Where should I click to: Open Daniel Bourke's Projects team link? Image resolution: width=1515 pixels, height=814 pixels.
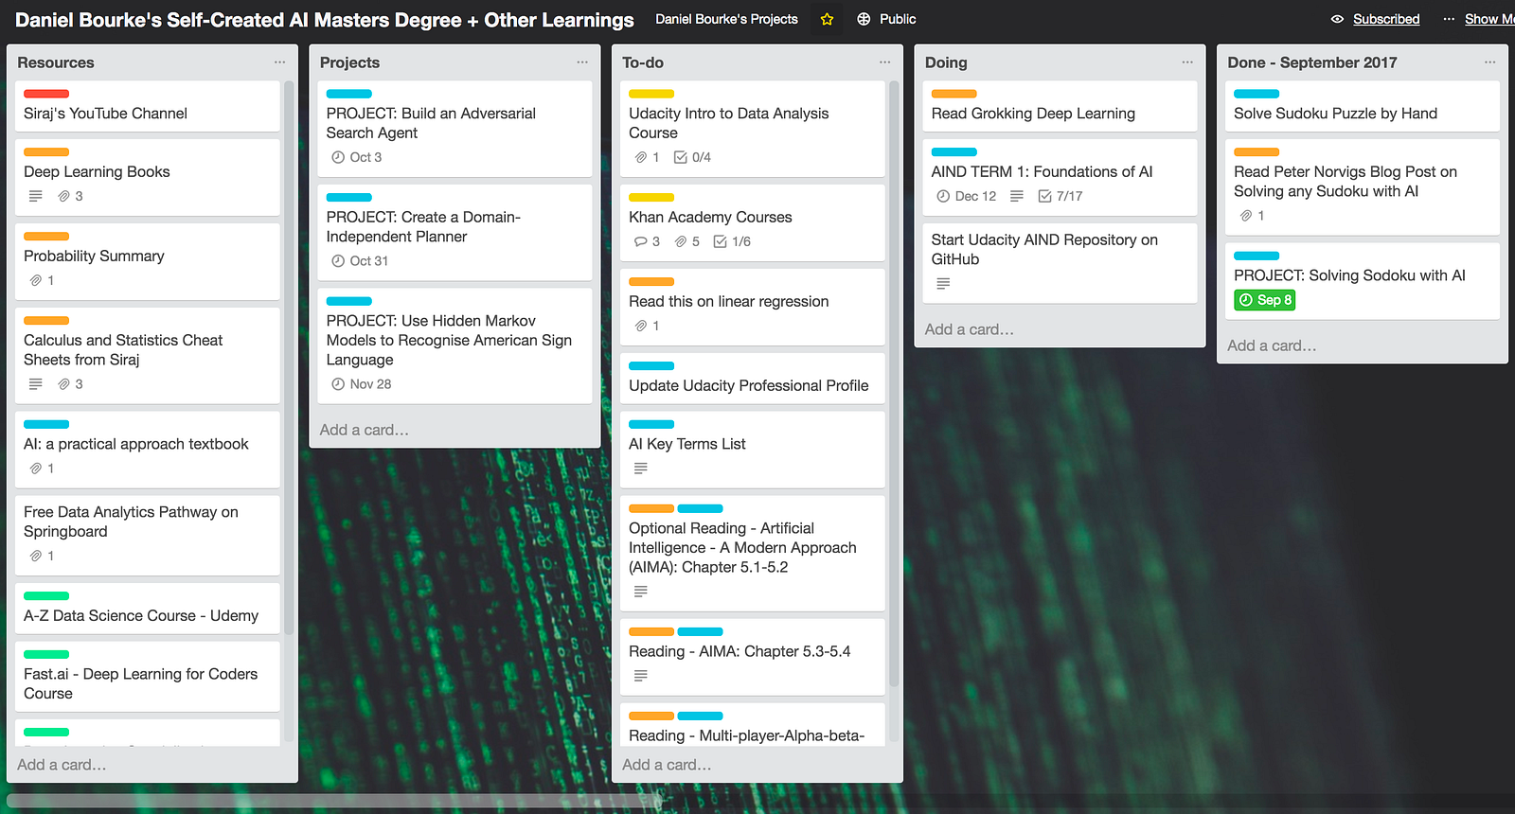click(x=726, y=19)
